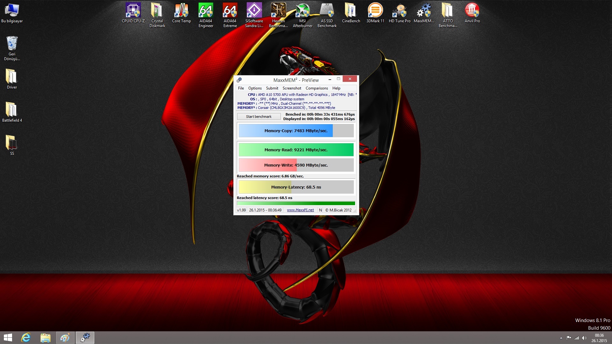
Task: Select the SS folder icon
Action: click(12, 145)
